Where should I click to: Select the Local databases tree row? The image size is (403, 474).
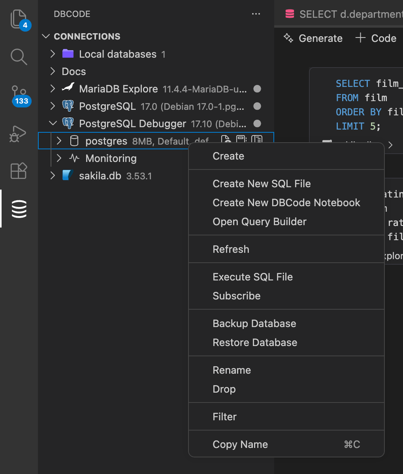[x=156, y=54]
